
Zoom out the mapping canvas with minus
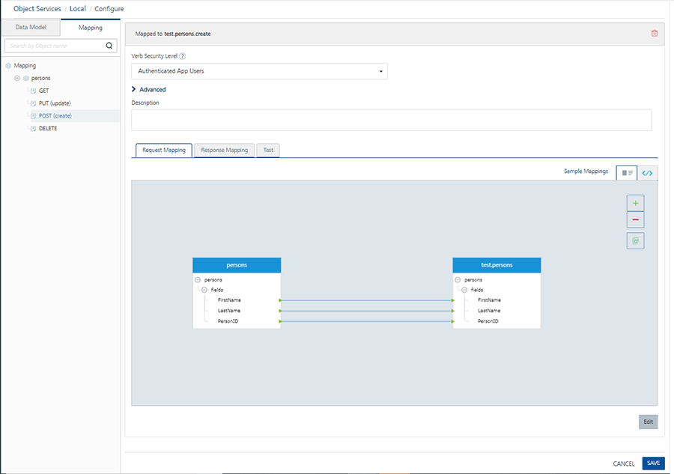635,220
